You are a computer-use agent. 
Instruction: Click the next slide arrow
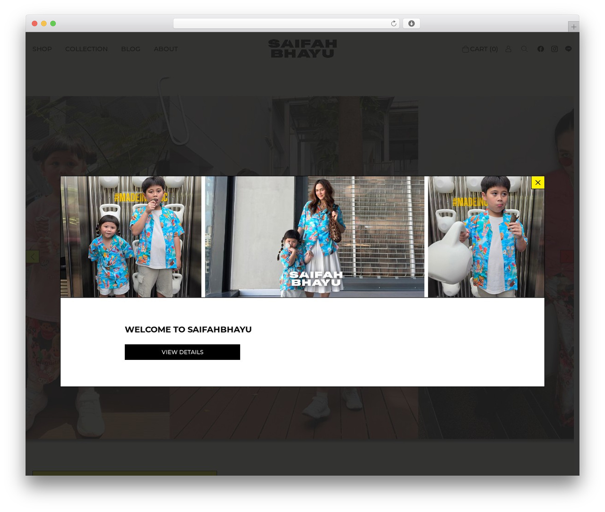point(567,256)
